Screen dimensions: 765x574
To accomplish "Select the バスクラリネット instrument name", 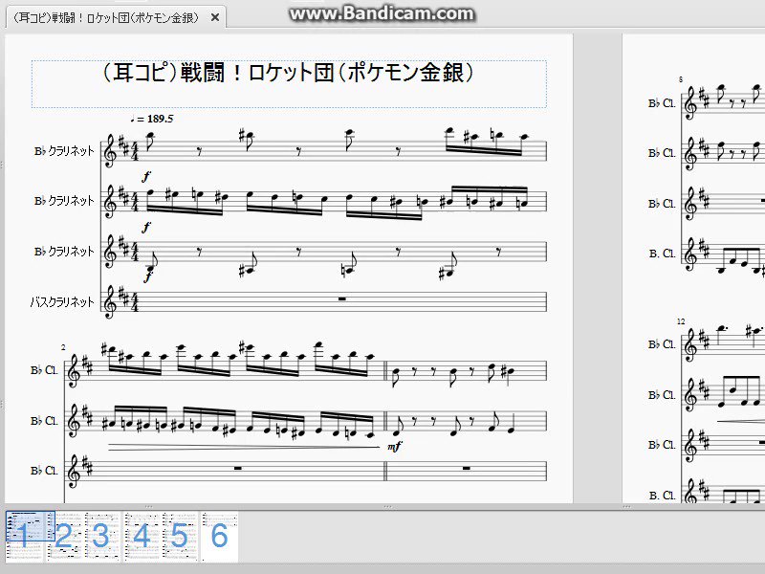I will [x=62, y=302].
